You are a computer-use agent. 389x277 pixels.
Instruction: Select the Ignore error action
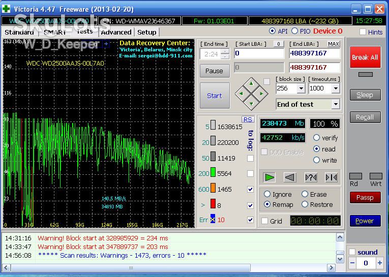(x=267, y=194)
